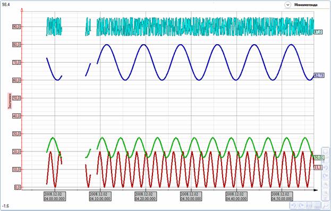Click the 50,0 Y-axis label
This screenshot has width=331, height=211.
click(x=16, y=98)
